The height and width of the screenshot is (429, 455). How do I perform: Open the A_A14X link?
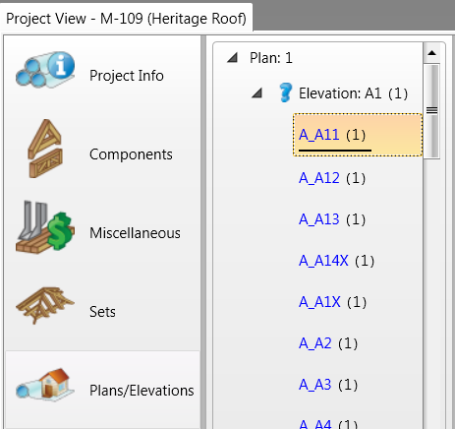tap(323, 261)
